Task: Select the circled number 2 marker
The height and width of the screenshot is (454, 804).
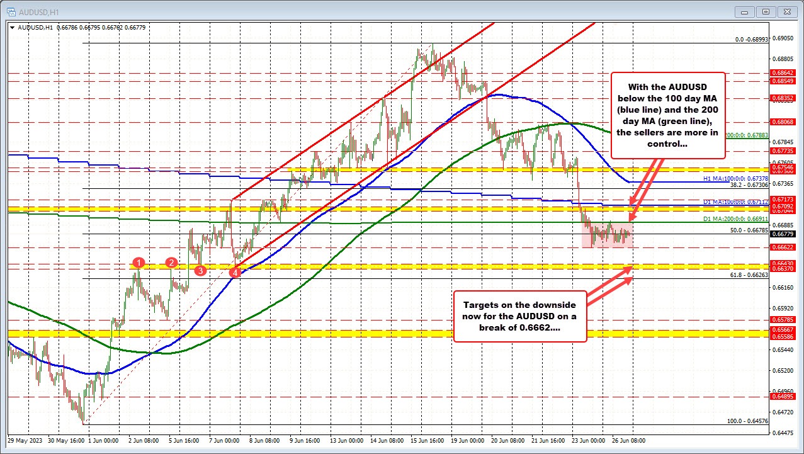Action: tap(171, 263)
